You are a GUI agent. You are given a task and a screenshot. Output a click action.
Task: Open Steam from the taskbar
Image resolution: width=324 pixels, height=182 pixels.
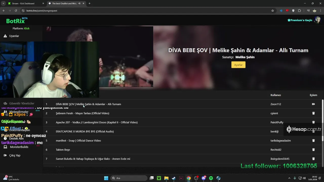coord(174,178)
